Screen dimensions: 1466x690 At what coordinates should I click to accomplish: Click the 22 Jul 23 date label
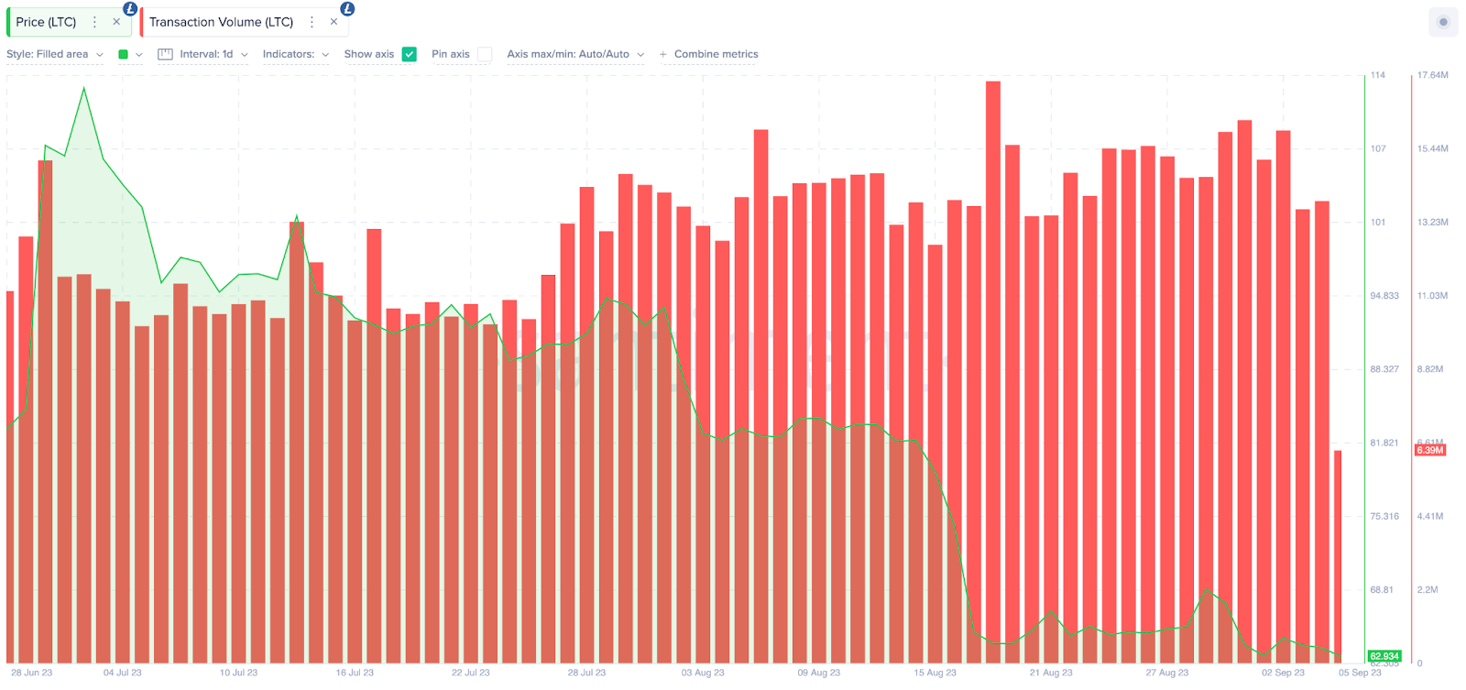click(x=471, y=673)
